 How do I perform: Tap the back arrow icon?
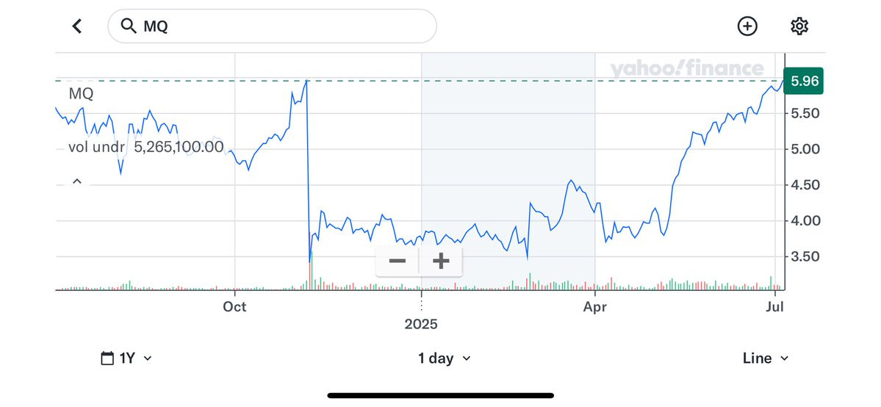coord(77,26)
